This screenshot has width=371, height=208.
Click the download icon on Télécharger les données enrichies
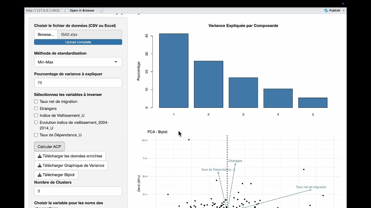(x=39, y=156)
